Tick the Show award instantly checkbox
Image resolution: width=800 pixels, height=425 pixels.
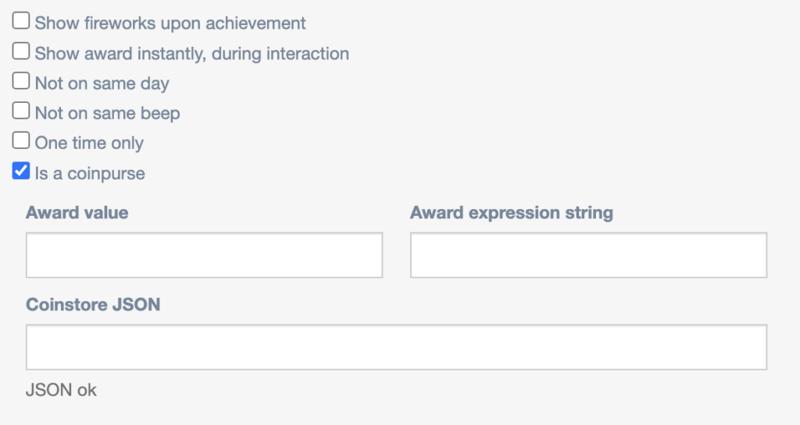click(x=21, y=52)
